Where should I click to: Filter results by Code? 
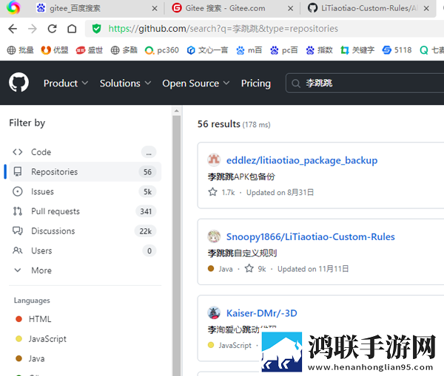(85, 152)
